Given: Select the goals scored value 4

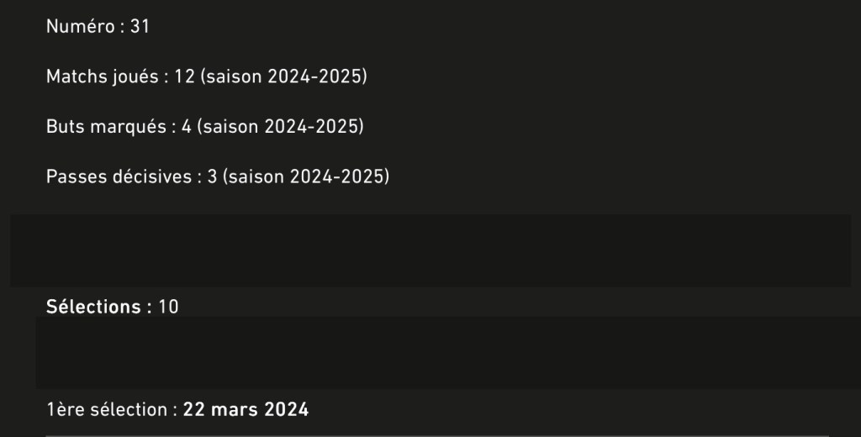Looking at the screenshot, I should 187,127.
